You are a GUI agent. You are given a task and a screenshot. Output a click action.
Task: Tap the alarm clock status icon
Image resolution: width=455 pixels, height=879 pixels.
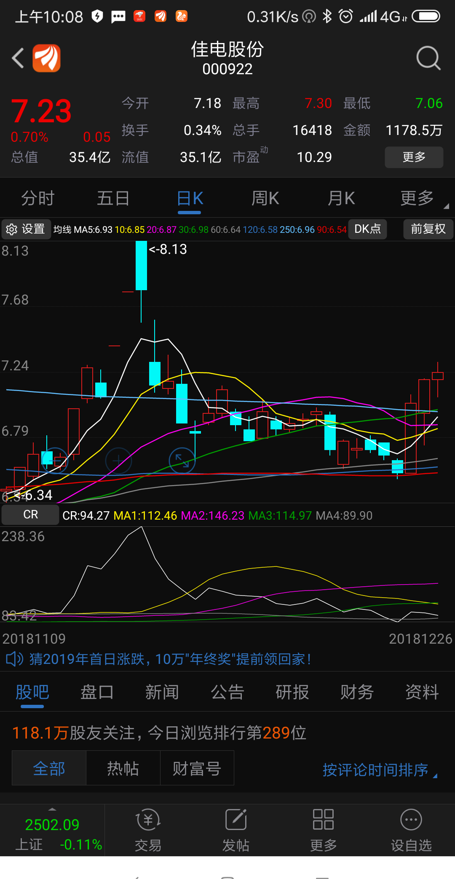[x=346, y=17]
